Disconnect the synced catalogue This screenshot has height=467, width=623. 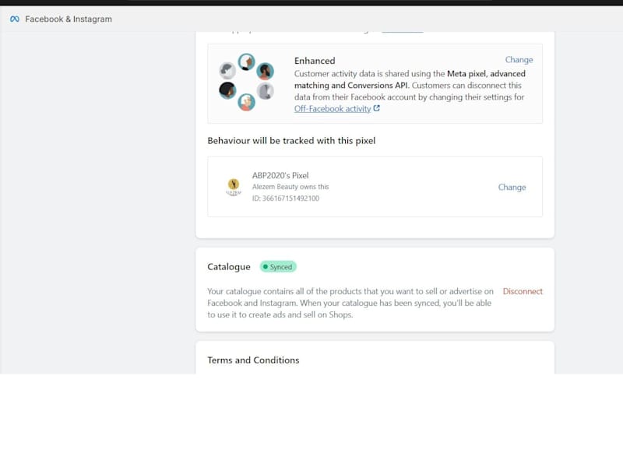[523, 291]
